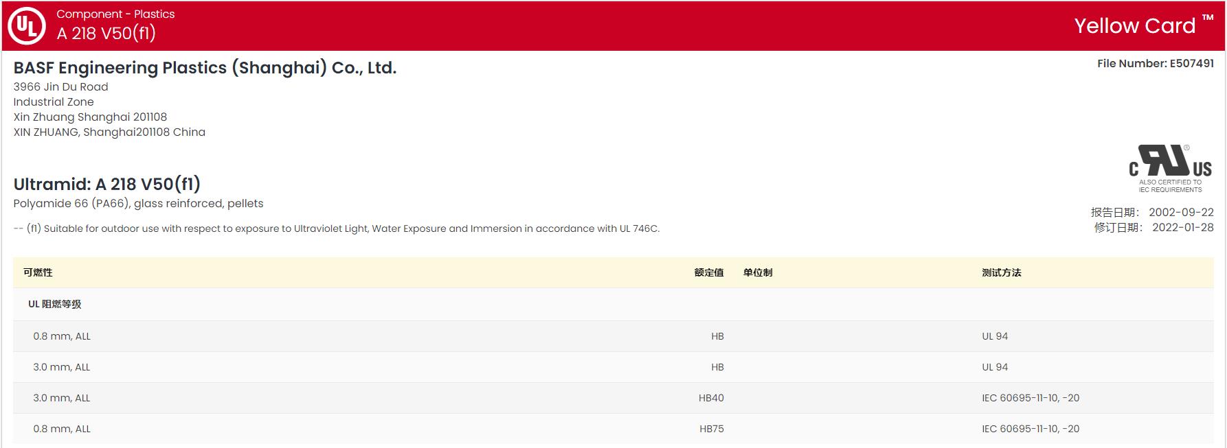Screen dimensions: 1227x448
Task: Click 'File Number: E507491' text
Action: coord(1156,63)
